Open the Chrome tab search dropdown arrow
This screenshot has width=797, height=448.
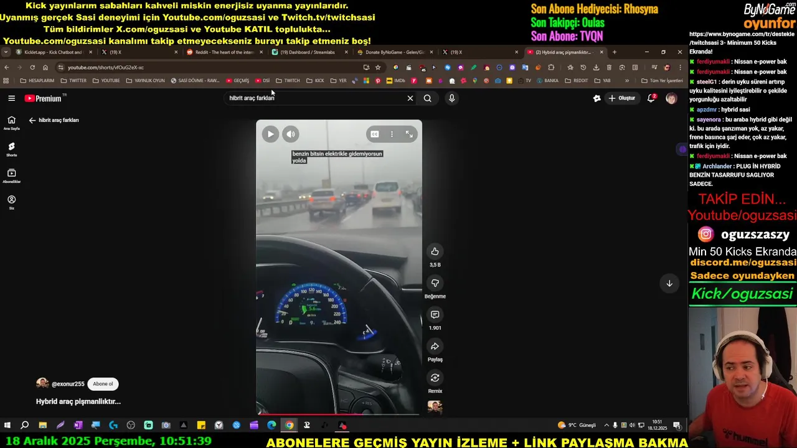coord(6,52)
